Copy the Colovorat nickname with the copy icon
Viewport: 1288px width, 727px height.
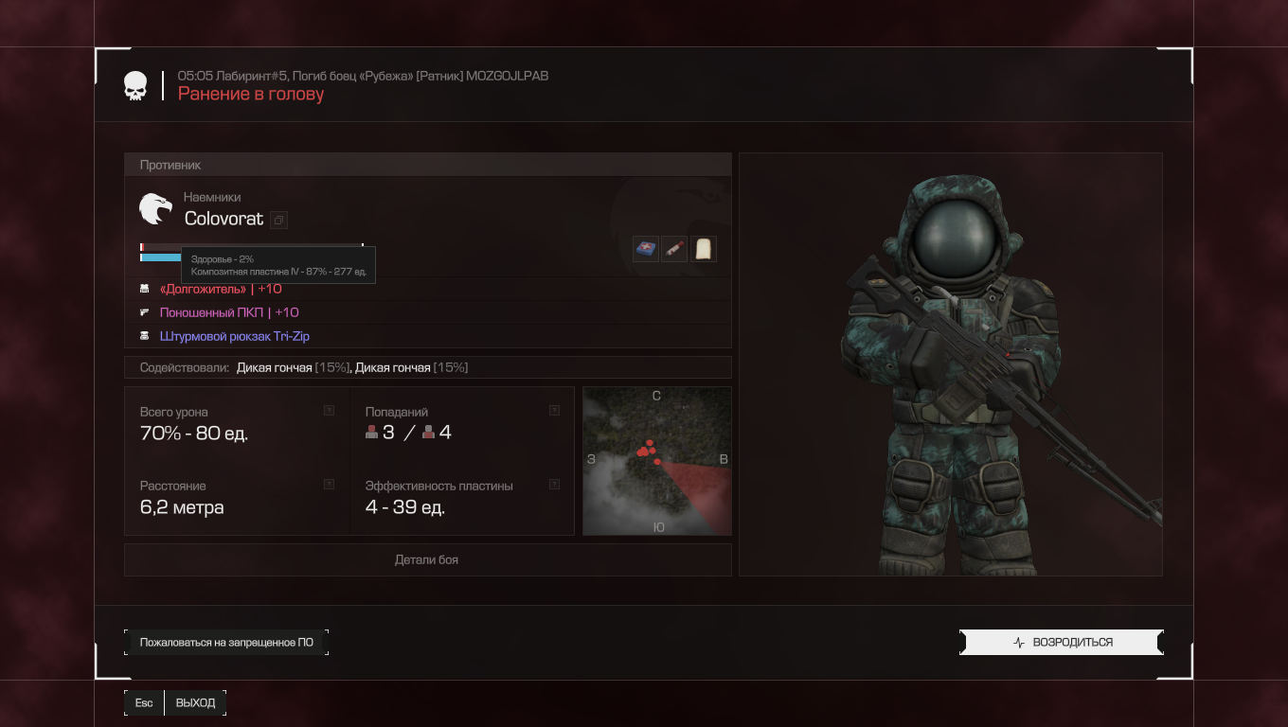pos(278,221)
